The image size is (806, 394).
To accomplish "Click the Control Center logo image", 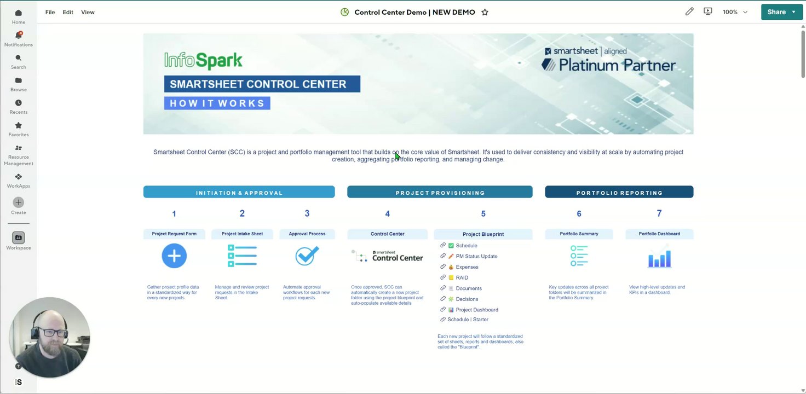I will pyautogui.click(x=388, y=256).
